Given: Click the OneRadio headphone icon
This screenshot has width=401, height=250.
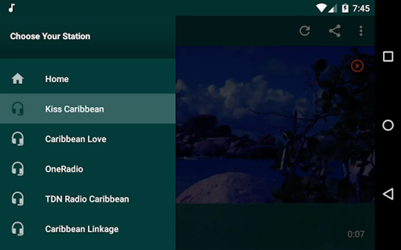Looking at the screenshot, I should pos(18,169).
